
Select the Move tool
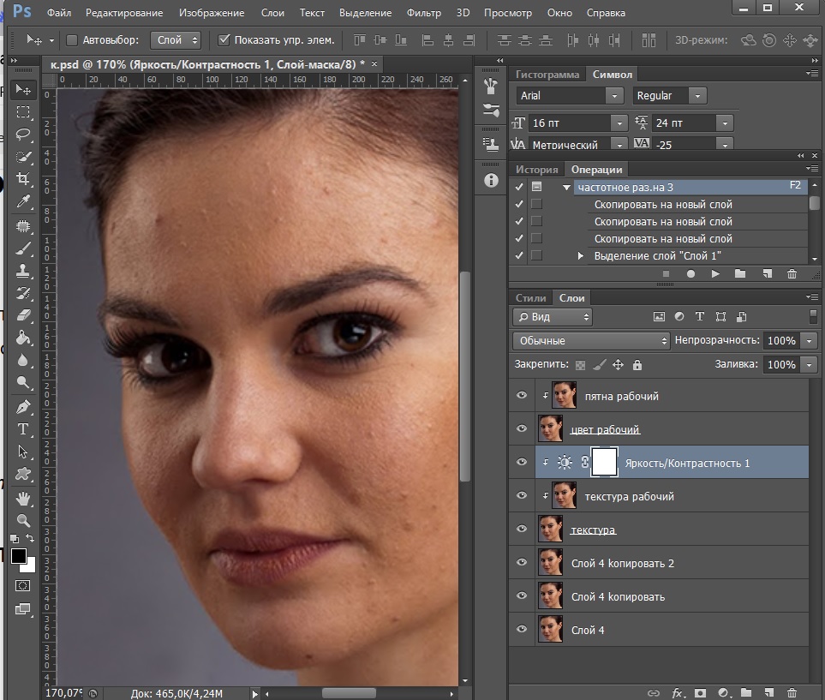click(x=22, y=89)
